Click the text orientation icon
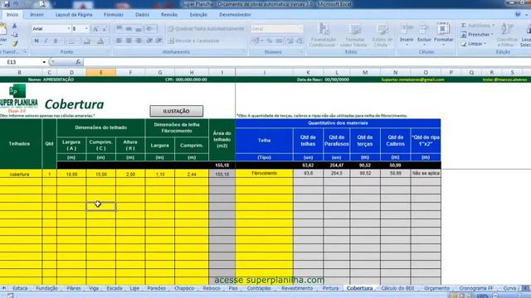The height and width of the screenshot is (298, 531). tap(150, 29)
